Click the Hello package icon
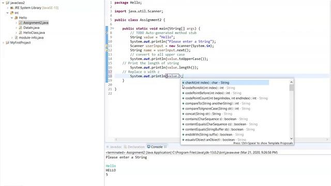The width and height of the screenshot is (331, 186). [x=16, y=18]
